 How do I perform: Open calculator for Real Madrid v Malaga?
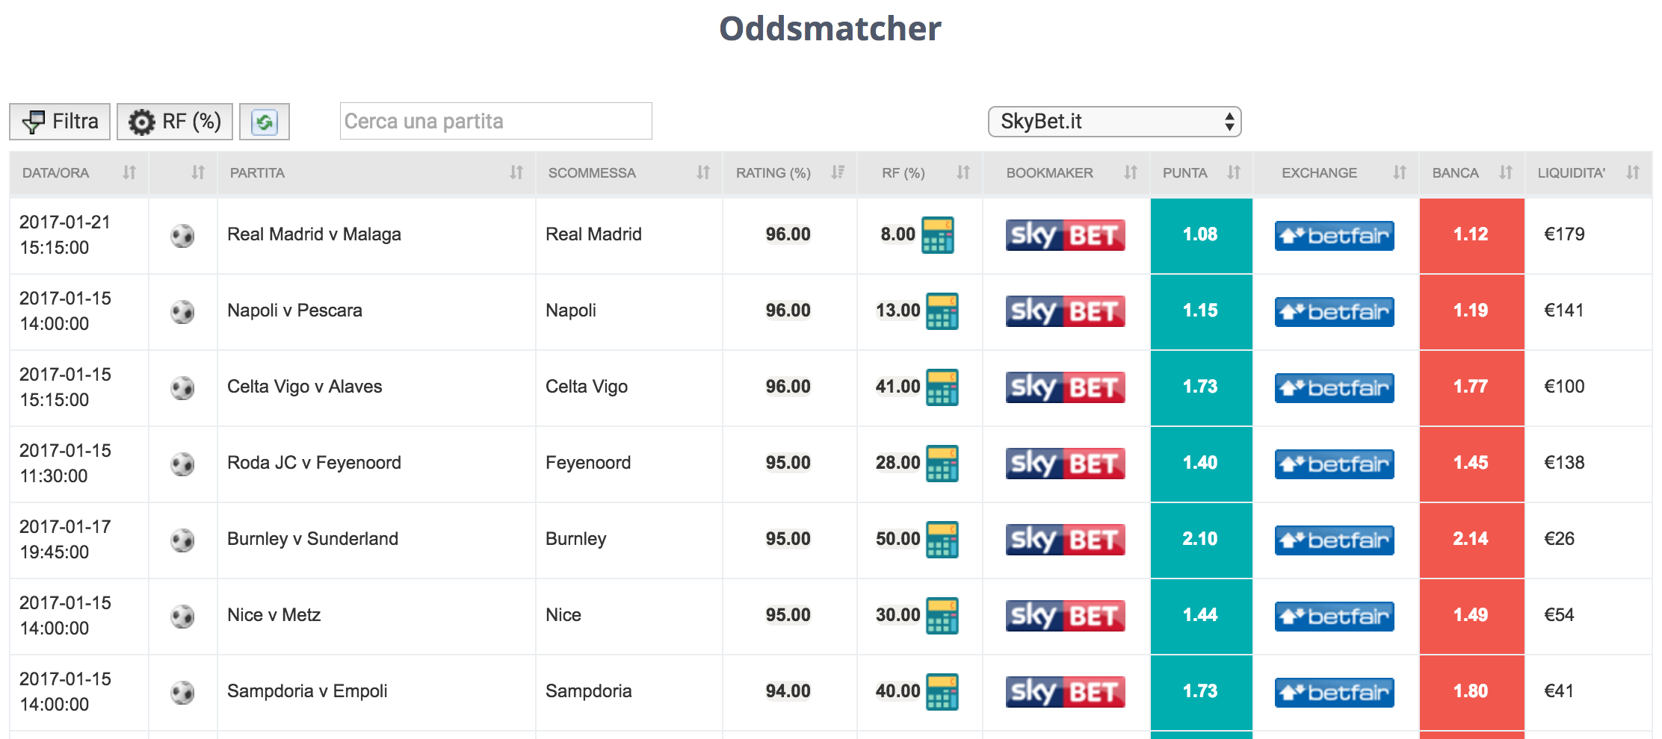tap(937, 235)
